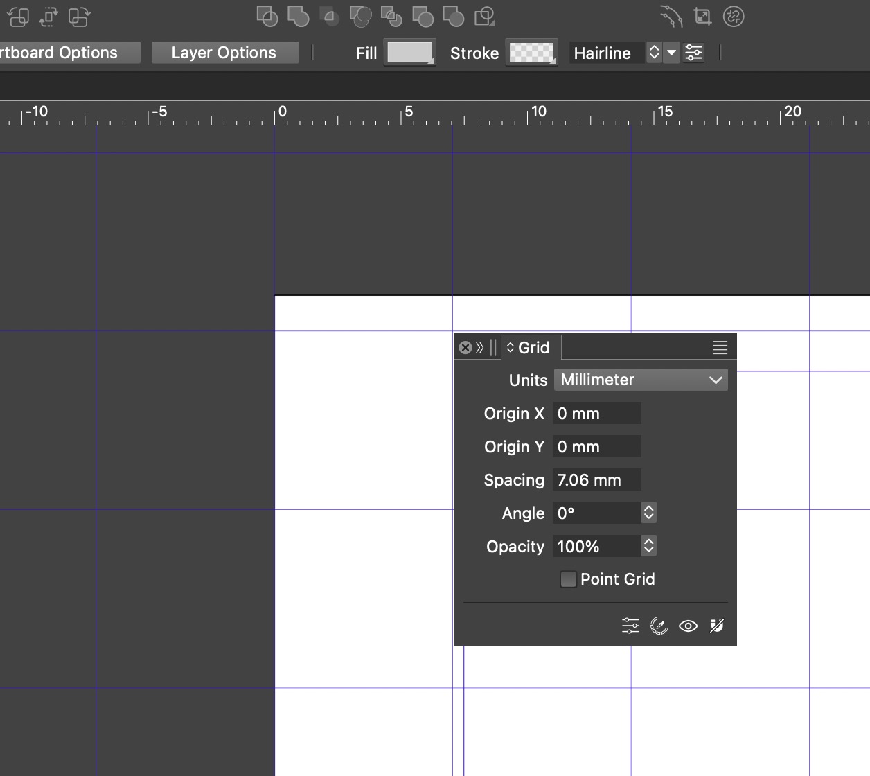Click the first boolean shape icon in toolbar

click(x=267, y=17)
